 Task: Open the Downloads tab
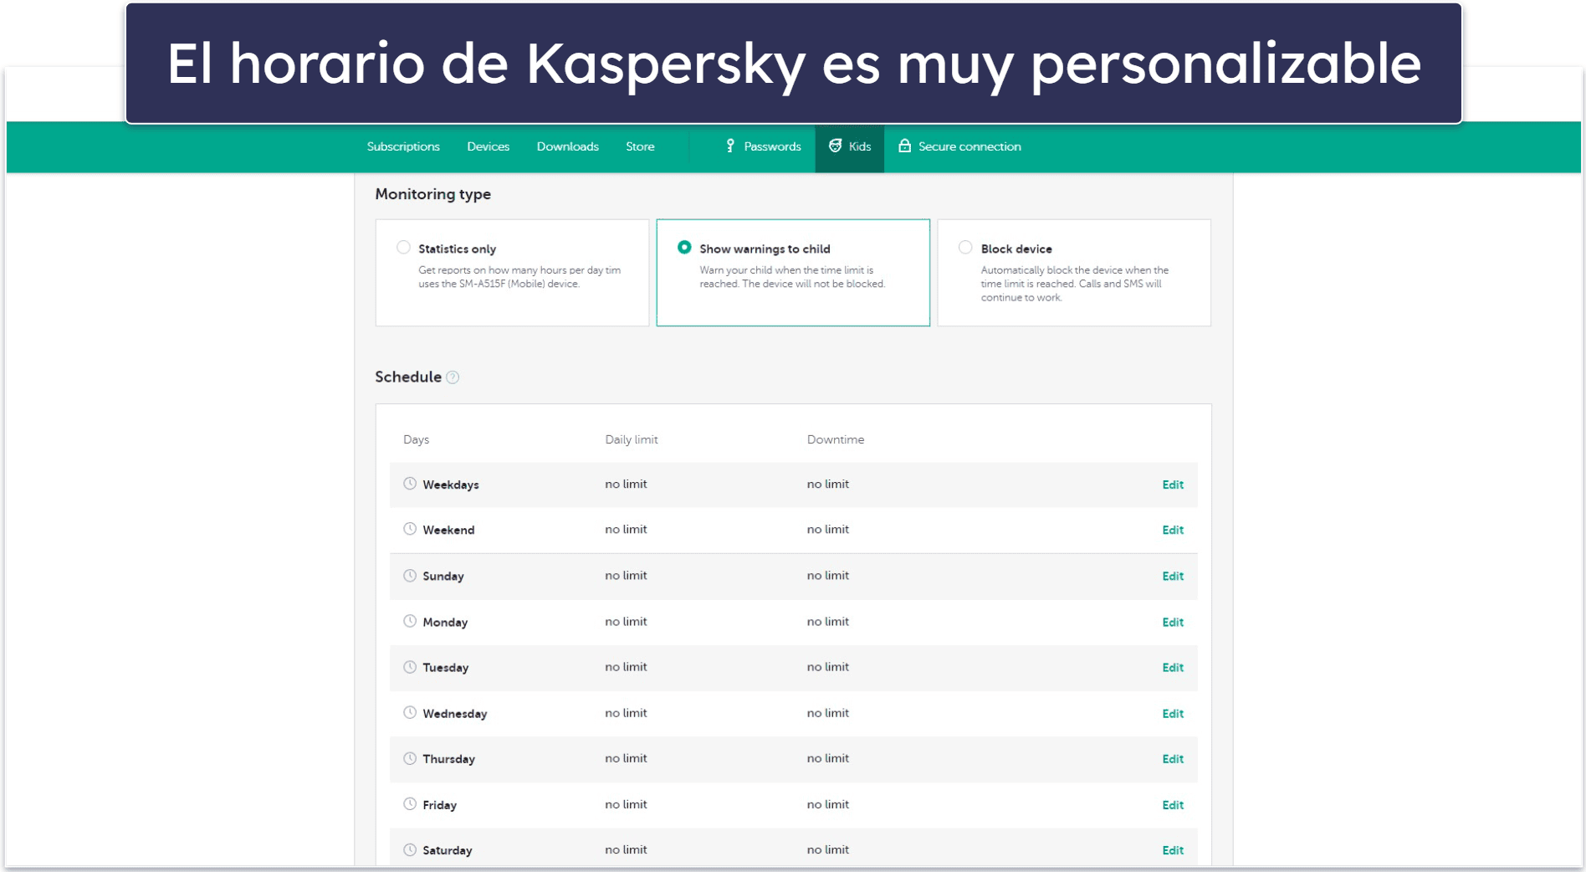[x=568, y=146]
